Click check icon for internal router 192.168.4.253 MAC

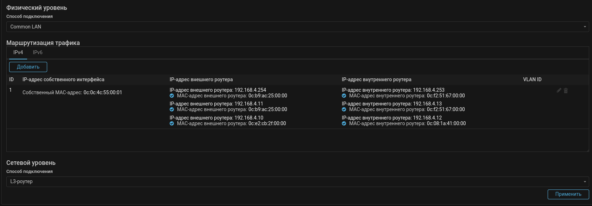pyautogui.click(x=344, y=96)
